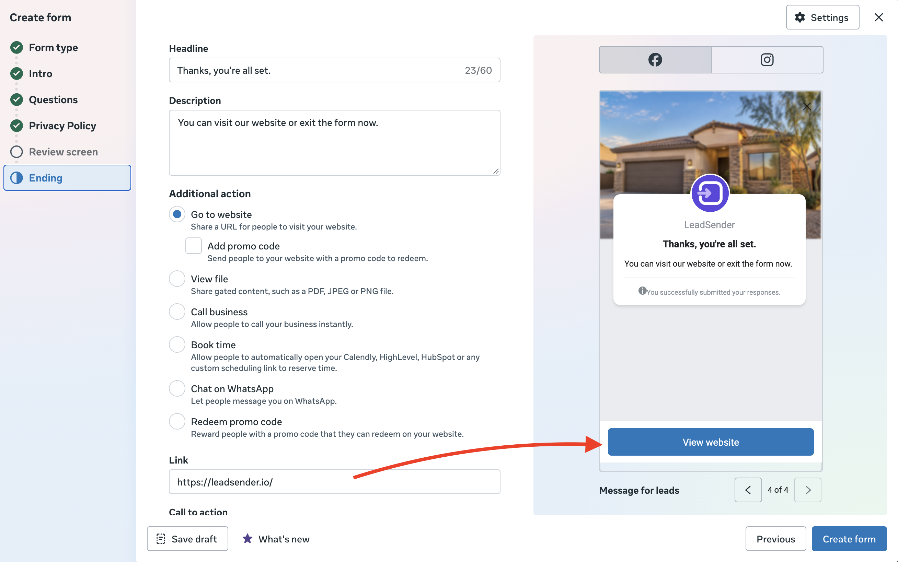Screen dimensions: 898x562
Task: Click the 'Call to action' heading
Action: pyautogui.click(x=198, y=512)
